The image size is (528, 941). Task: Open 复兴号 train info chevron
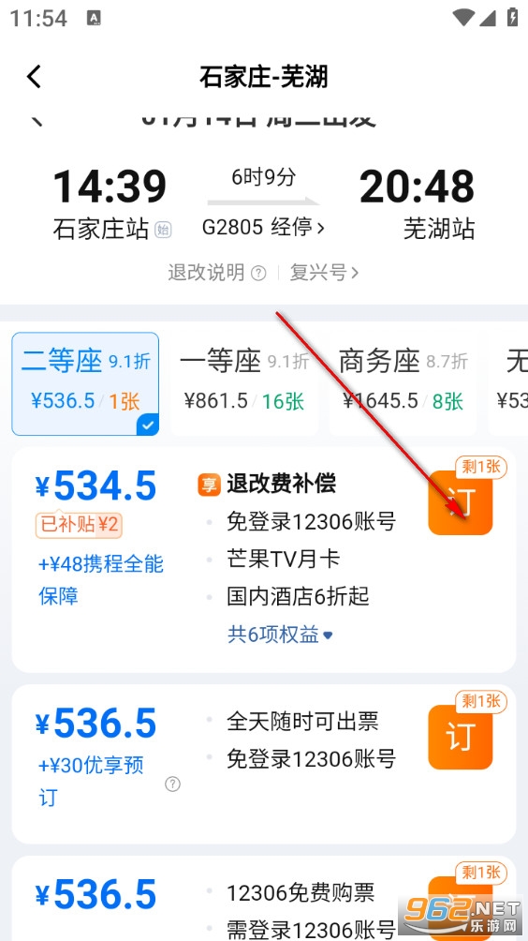pos(324,273)
